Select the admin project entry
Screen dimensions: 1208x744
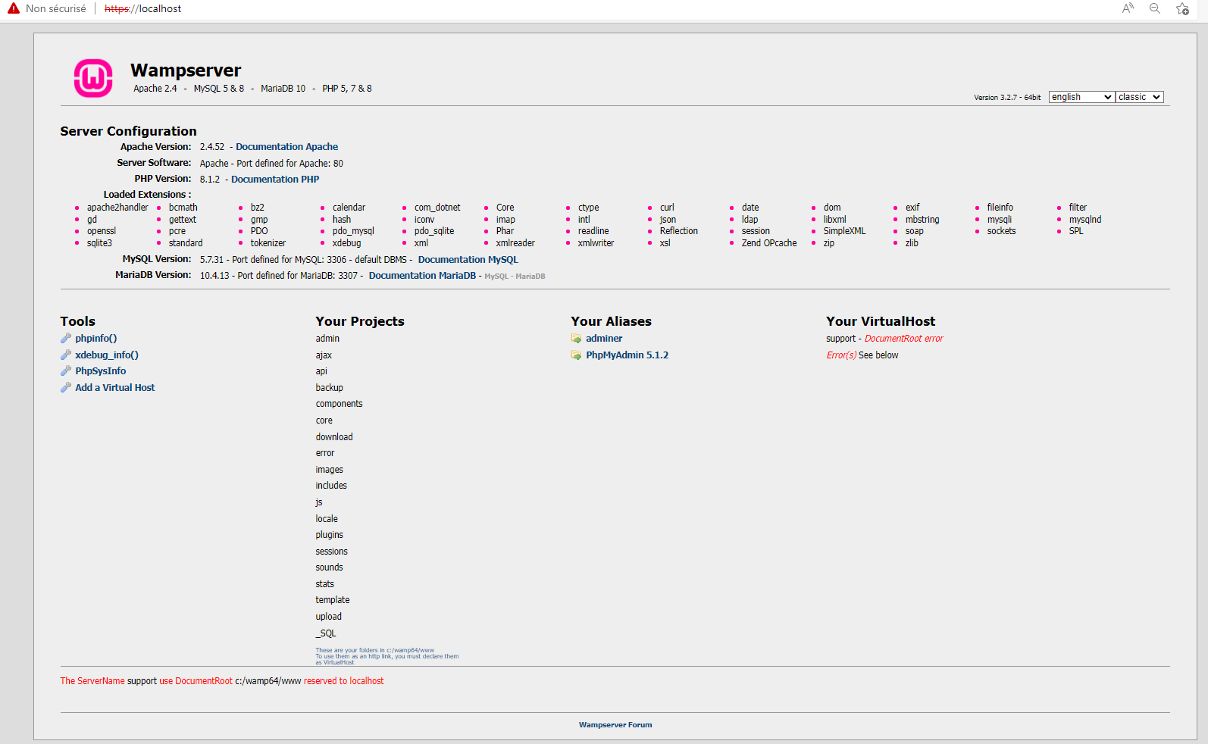327,339
